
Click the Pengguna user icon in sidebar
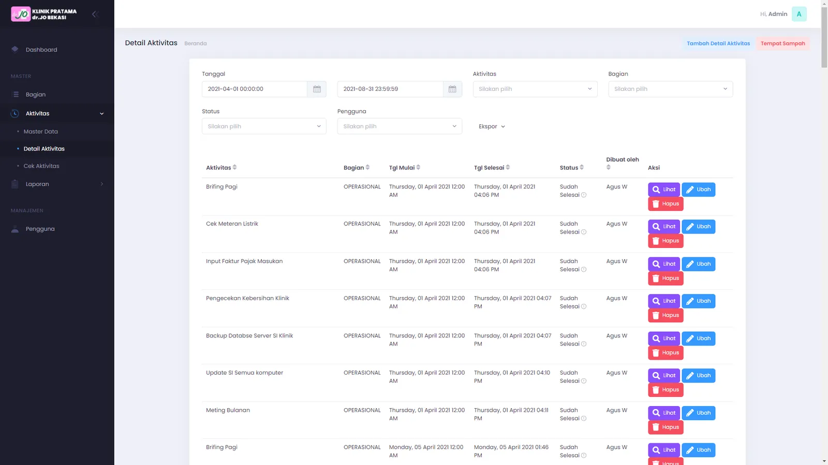[15, 229]
